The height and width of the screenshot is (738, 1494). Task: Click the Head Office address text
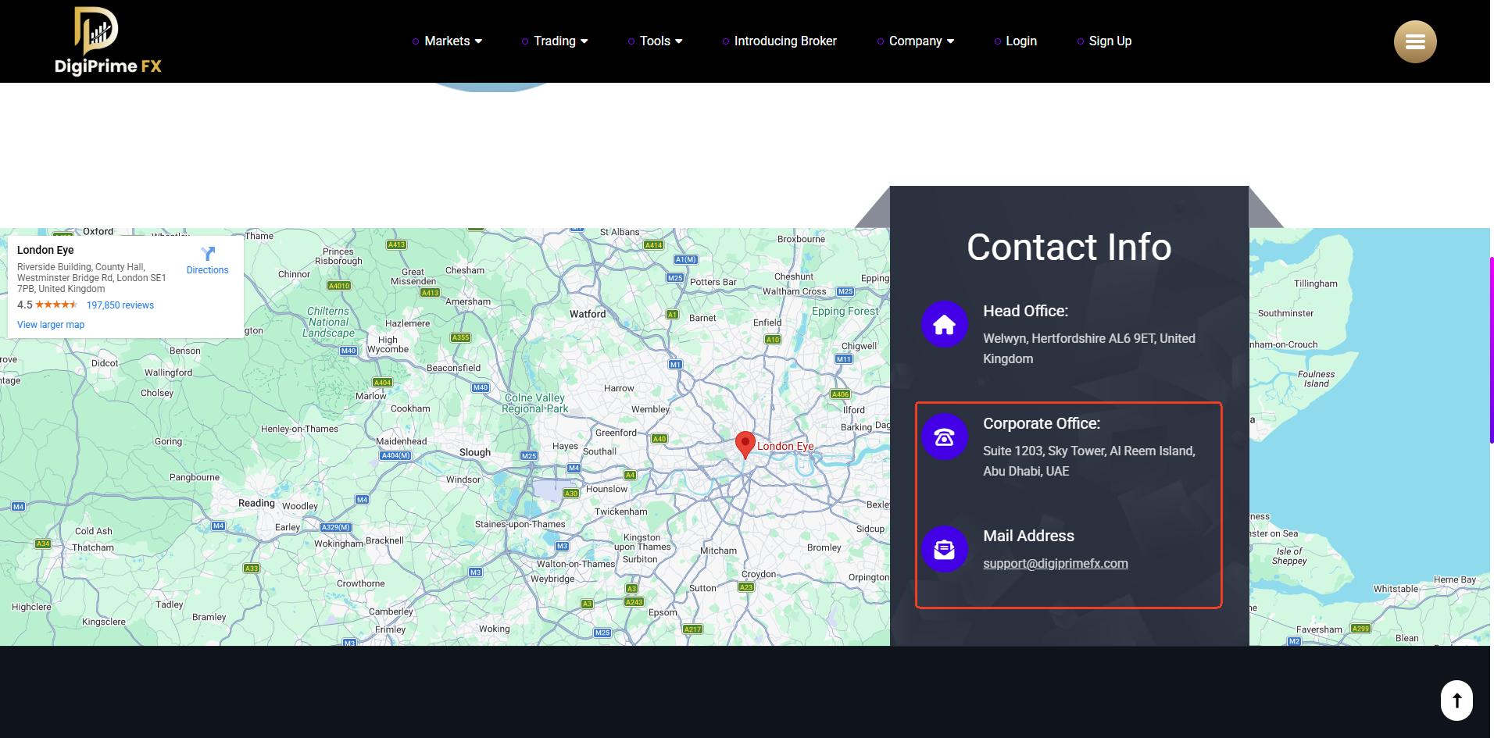click(x=1089, y=348)
